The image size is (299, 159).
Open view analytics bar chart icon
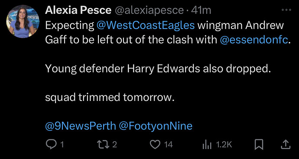pos(207,145)
